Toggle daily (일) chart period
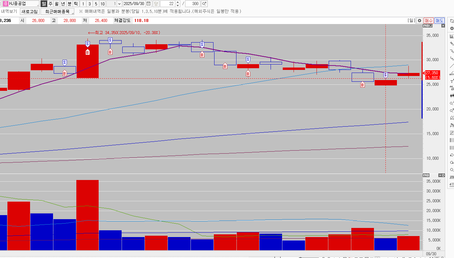 point(44,4)
